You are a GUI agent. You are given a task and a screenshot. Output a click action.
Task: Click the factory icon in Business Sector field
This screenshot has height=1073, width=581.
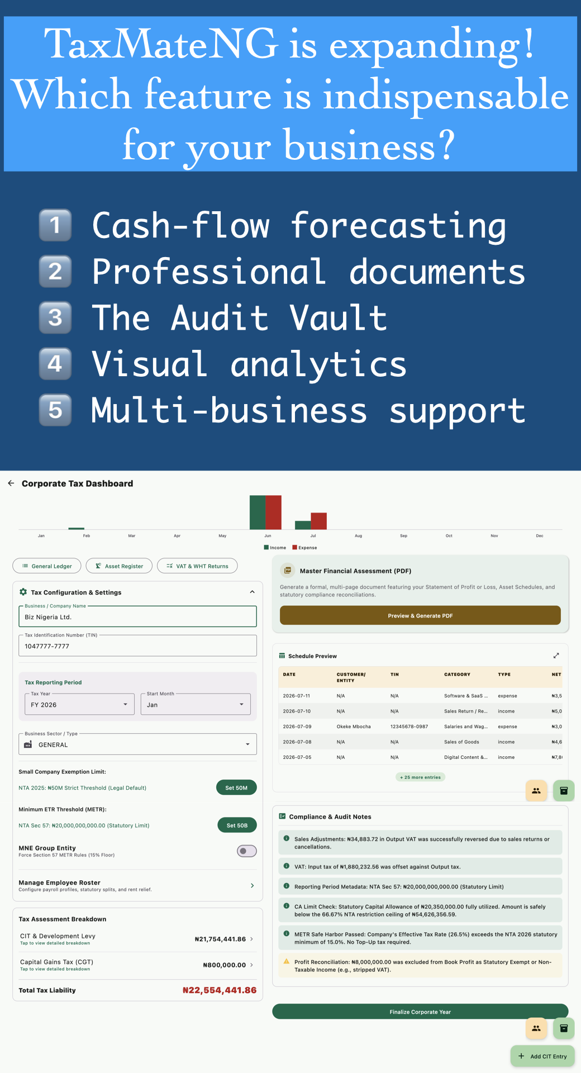(x=28, y=744)
